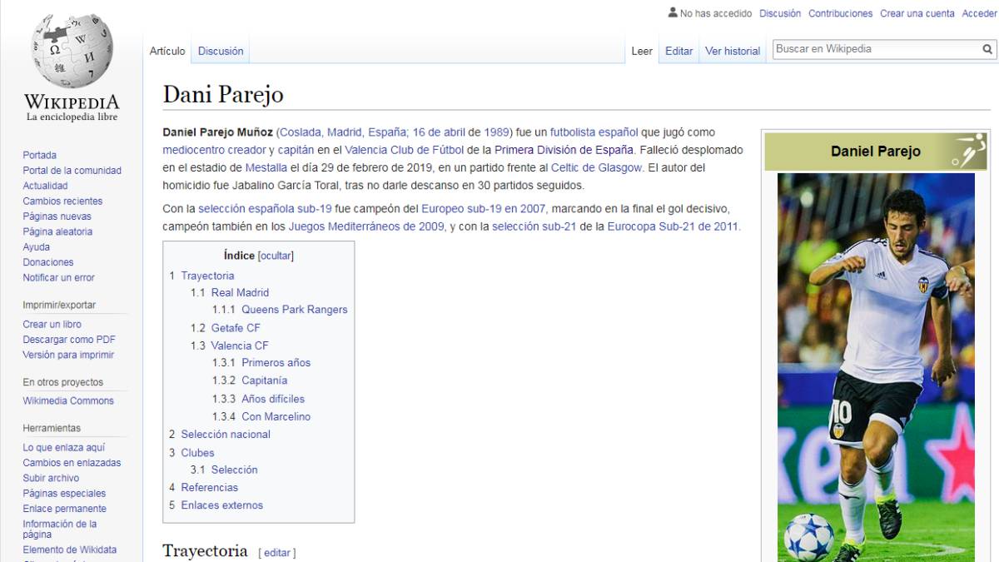Collapse the index with ocultar
The image size is (999, 562).
276,256
